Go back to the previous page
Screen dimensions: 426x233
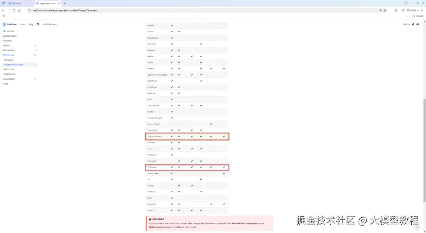(3, 10)
